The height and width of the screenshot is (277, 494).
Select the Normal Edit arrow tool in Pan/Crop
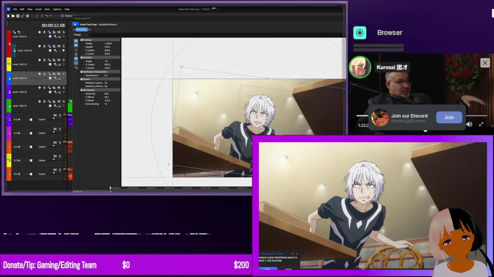[76, 45]
